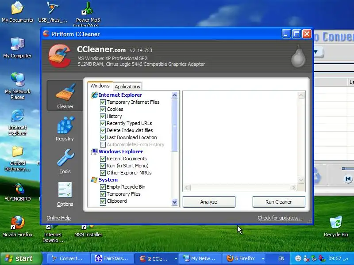Click cleaner list scroll up arrow
Viewport: 354px width, 265px height.
[174, 95]
